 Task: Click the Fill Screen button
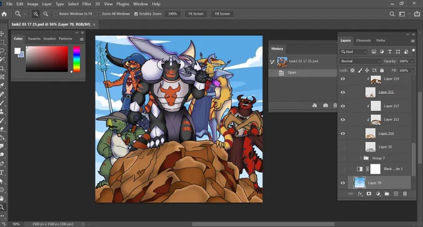pos(222,14)
